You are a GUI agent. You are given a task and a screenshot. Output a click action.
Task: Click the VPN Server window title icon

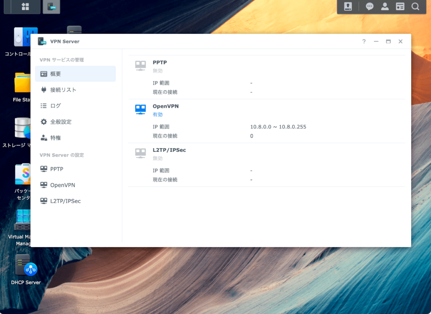42,41
